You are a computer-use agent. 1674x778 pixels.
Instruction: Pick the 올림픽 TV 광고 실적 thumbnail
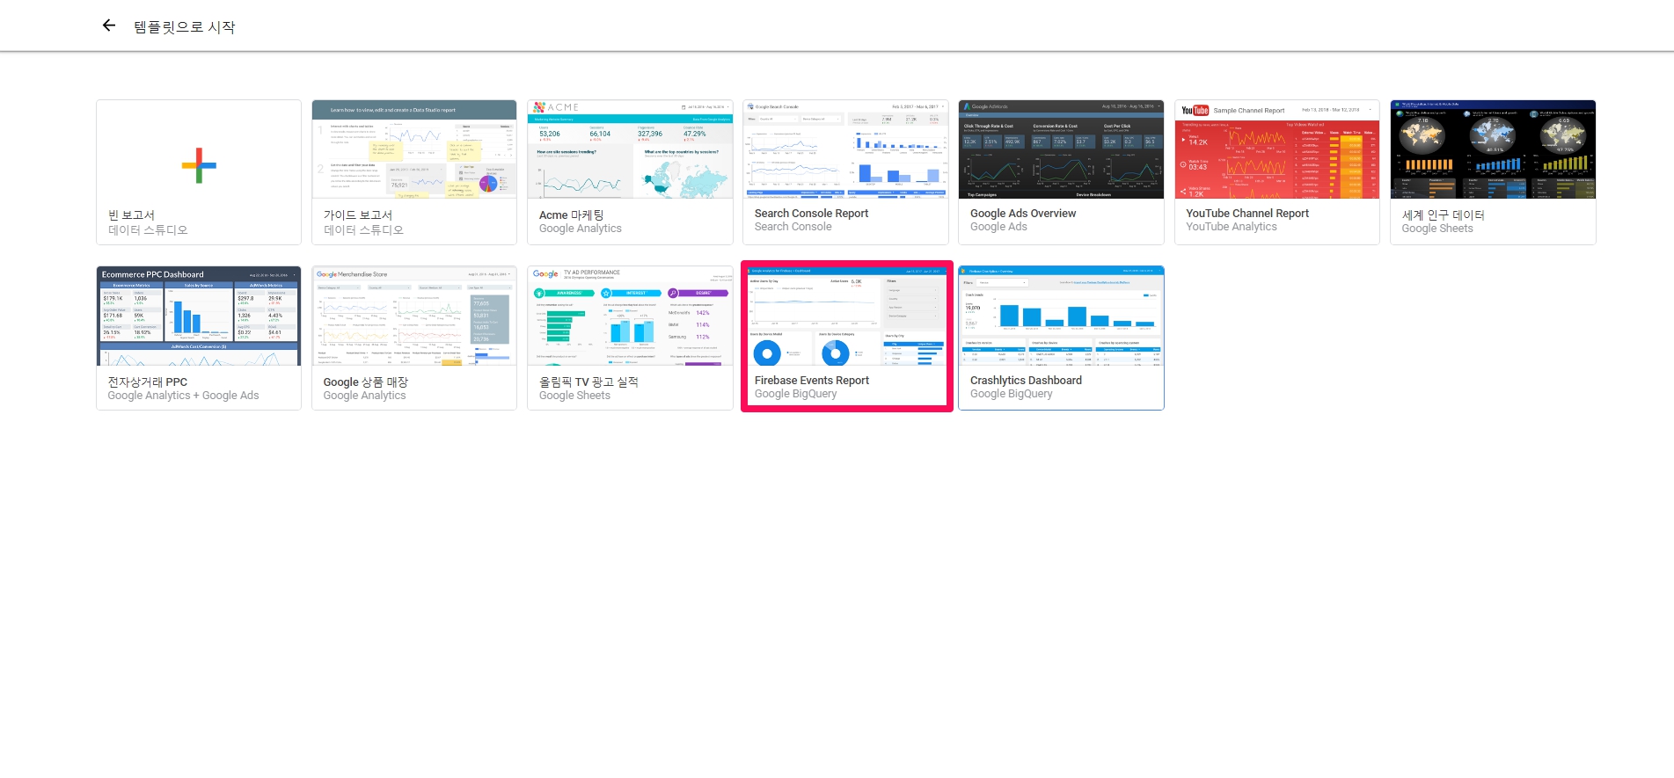(x=630, y=316)
